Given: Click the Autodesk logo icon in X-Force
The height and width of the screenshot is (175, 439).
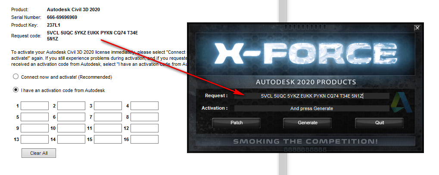Looking at the screenshot, I should coord(401,103).
